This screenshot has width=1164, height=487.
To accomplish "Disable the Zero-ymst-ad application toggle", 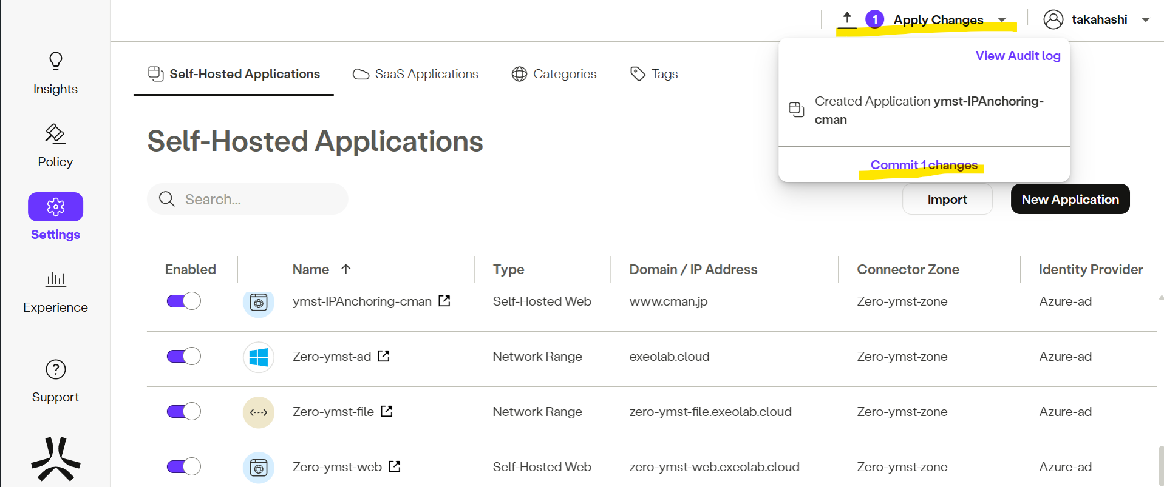I will (183, 356).
